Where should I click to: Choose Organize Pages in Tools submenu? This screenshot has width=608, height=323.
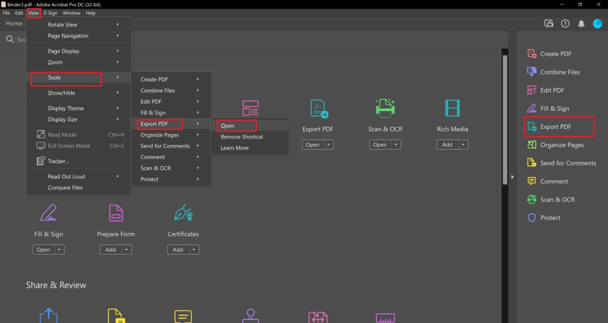[x=160, y=135]
